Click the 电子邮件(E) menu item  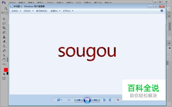(x=42, y=11)
